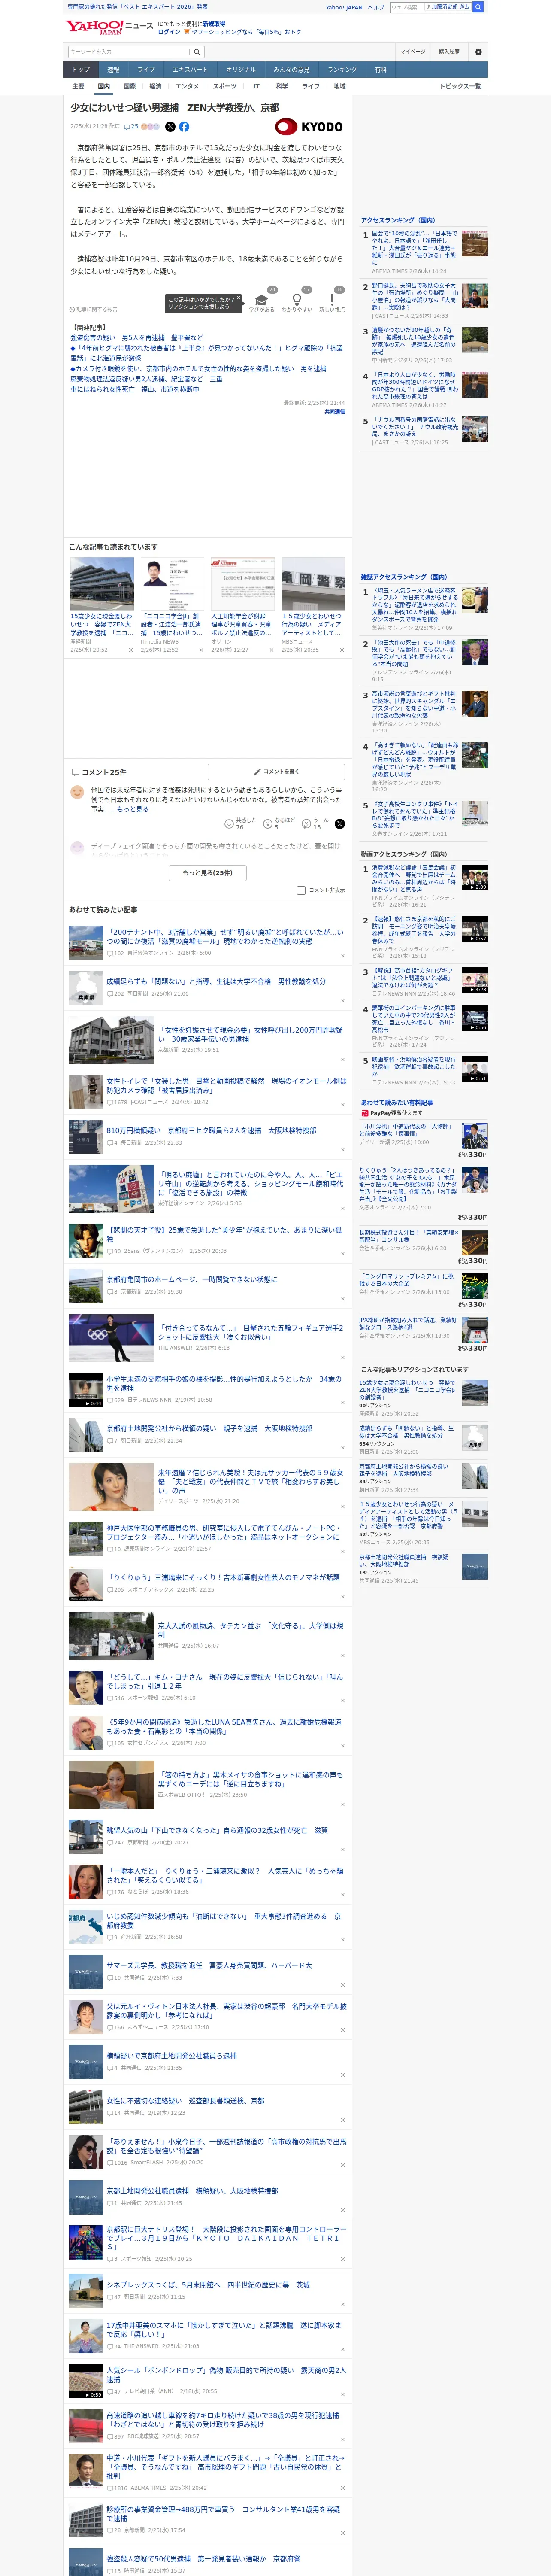Click the もっと見る(25件) button
The height and width of the screenshot is (2576, 551).
208,873
